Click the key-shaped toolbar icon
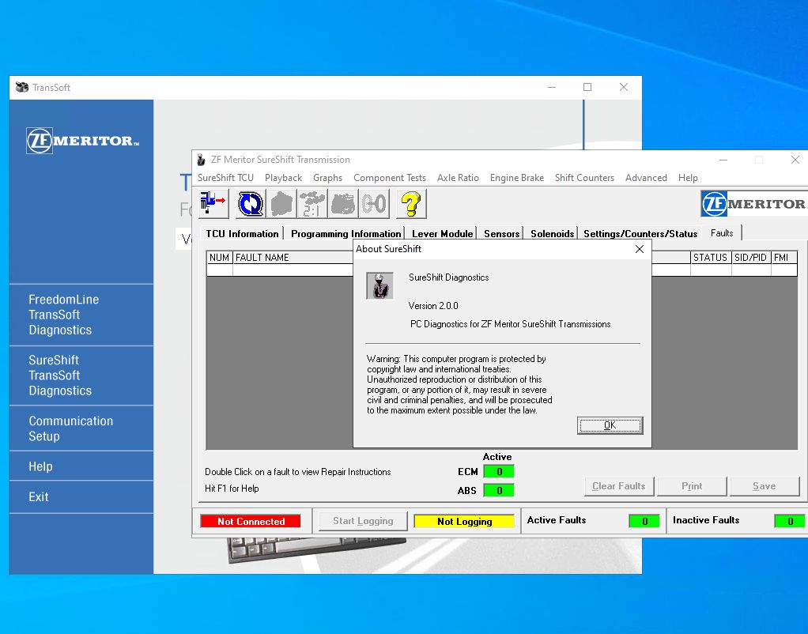Screen dimensions: 808x634 click(x=374, y=203)
